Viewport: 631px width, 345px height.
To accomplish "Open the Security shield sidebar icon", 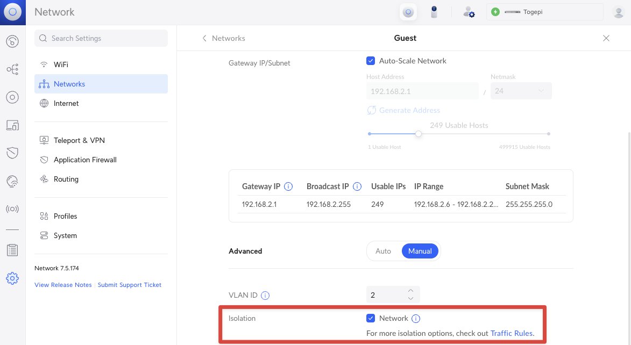I will click(x=12, y=153).
